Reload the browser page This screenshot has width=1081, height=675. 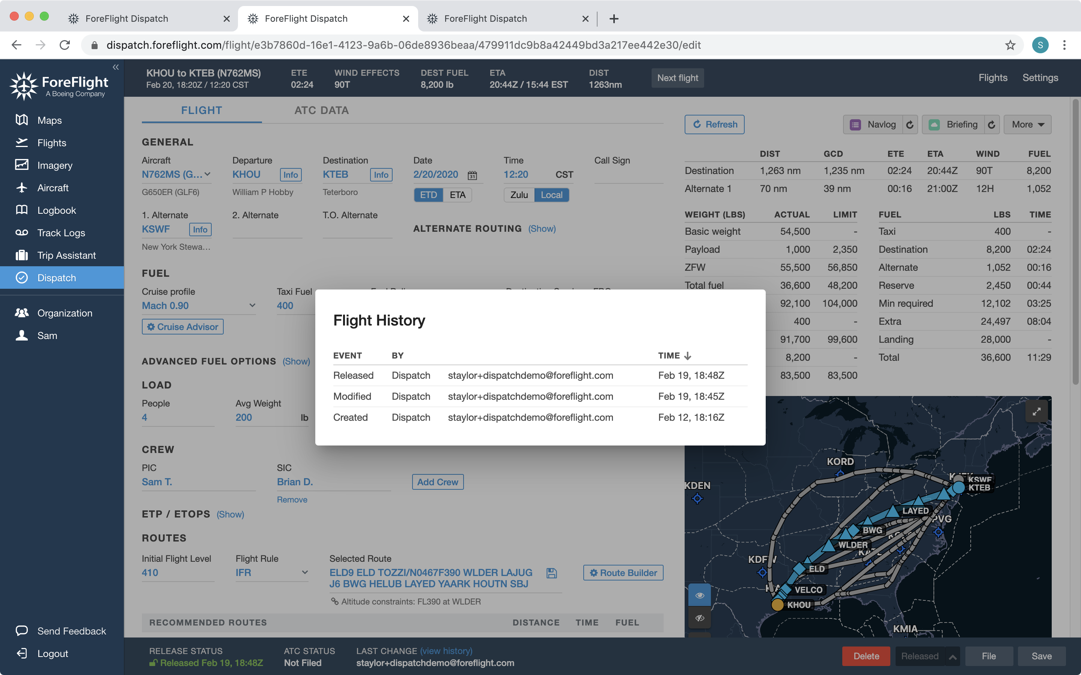coord(65,45)
